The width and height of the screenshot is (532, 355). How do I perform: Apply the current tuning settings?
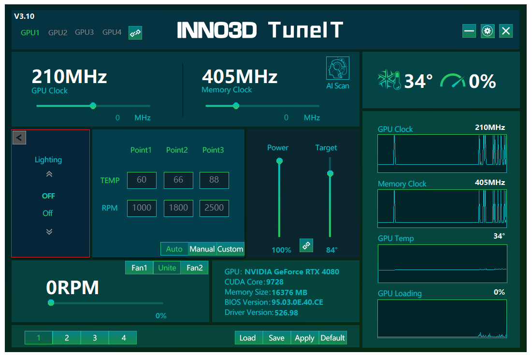305,338
